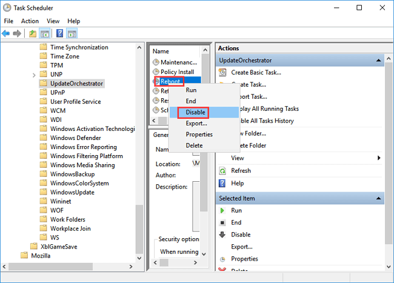Click the black End square icon

(x=222, y=222)
